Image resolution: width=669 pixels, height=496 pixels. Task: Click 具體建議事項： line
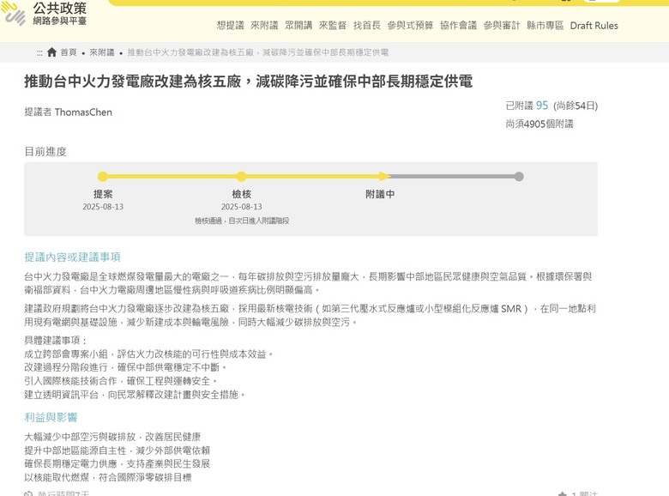[56, 340]
